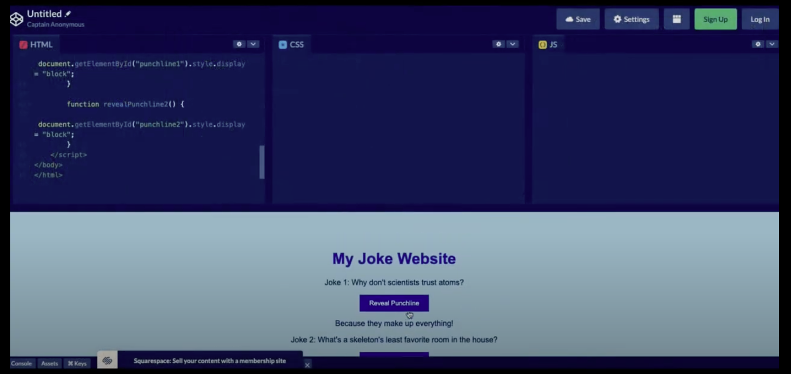Expand the HTML editor dropdown arrow
791x374 pixels.
click(253, 44)
